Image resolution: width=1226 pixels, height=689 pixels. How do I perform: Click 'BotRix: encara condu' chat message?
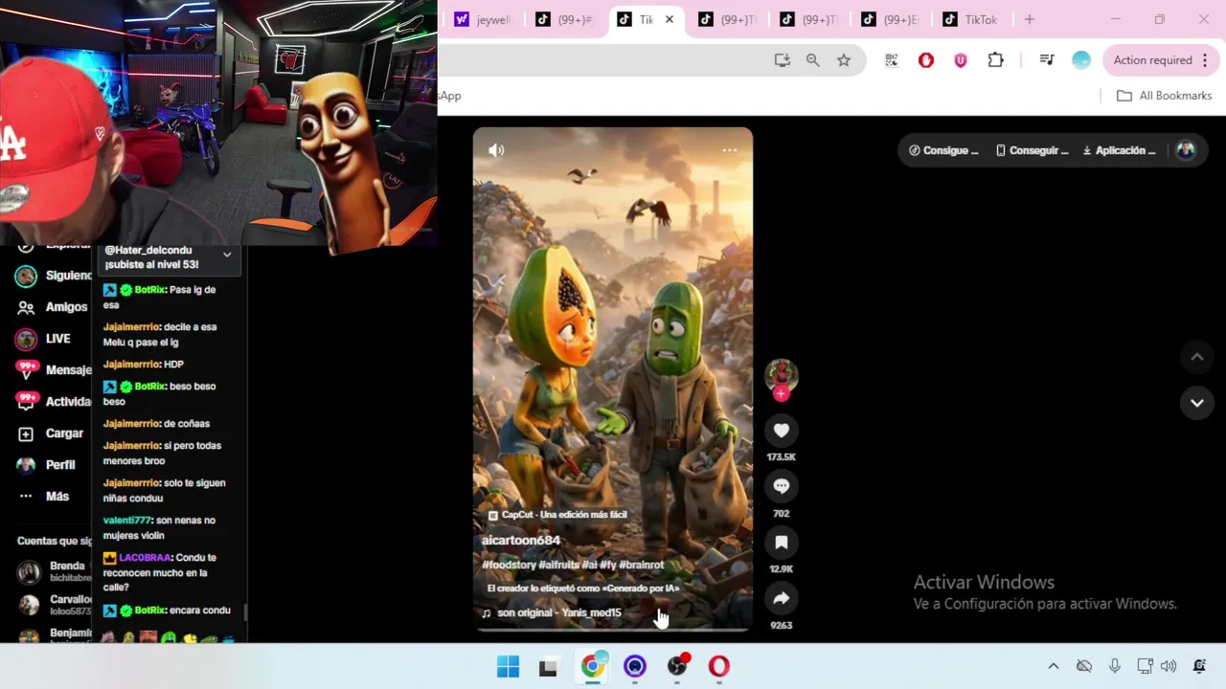point(168,611)
